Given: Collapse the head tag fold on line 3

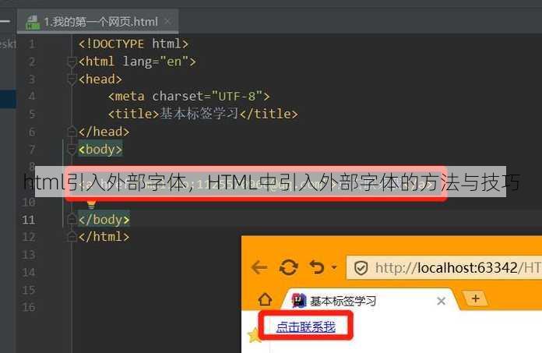Looking at the screenshot, I should (x=72, y=79).
